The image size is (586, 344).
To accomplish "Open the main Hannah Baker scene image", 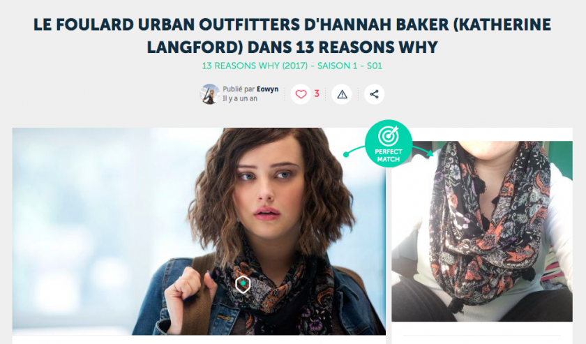I will point(199,231).
